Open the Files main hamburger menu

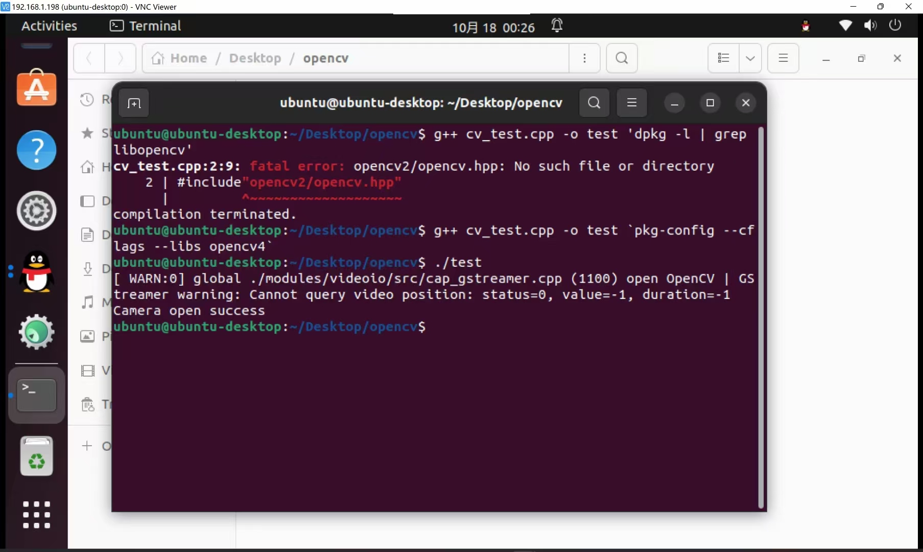783,58
